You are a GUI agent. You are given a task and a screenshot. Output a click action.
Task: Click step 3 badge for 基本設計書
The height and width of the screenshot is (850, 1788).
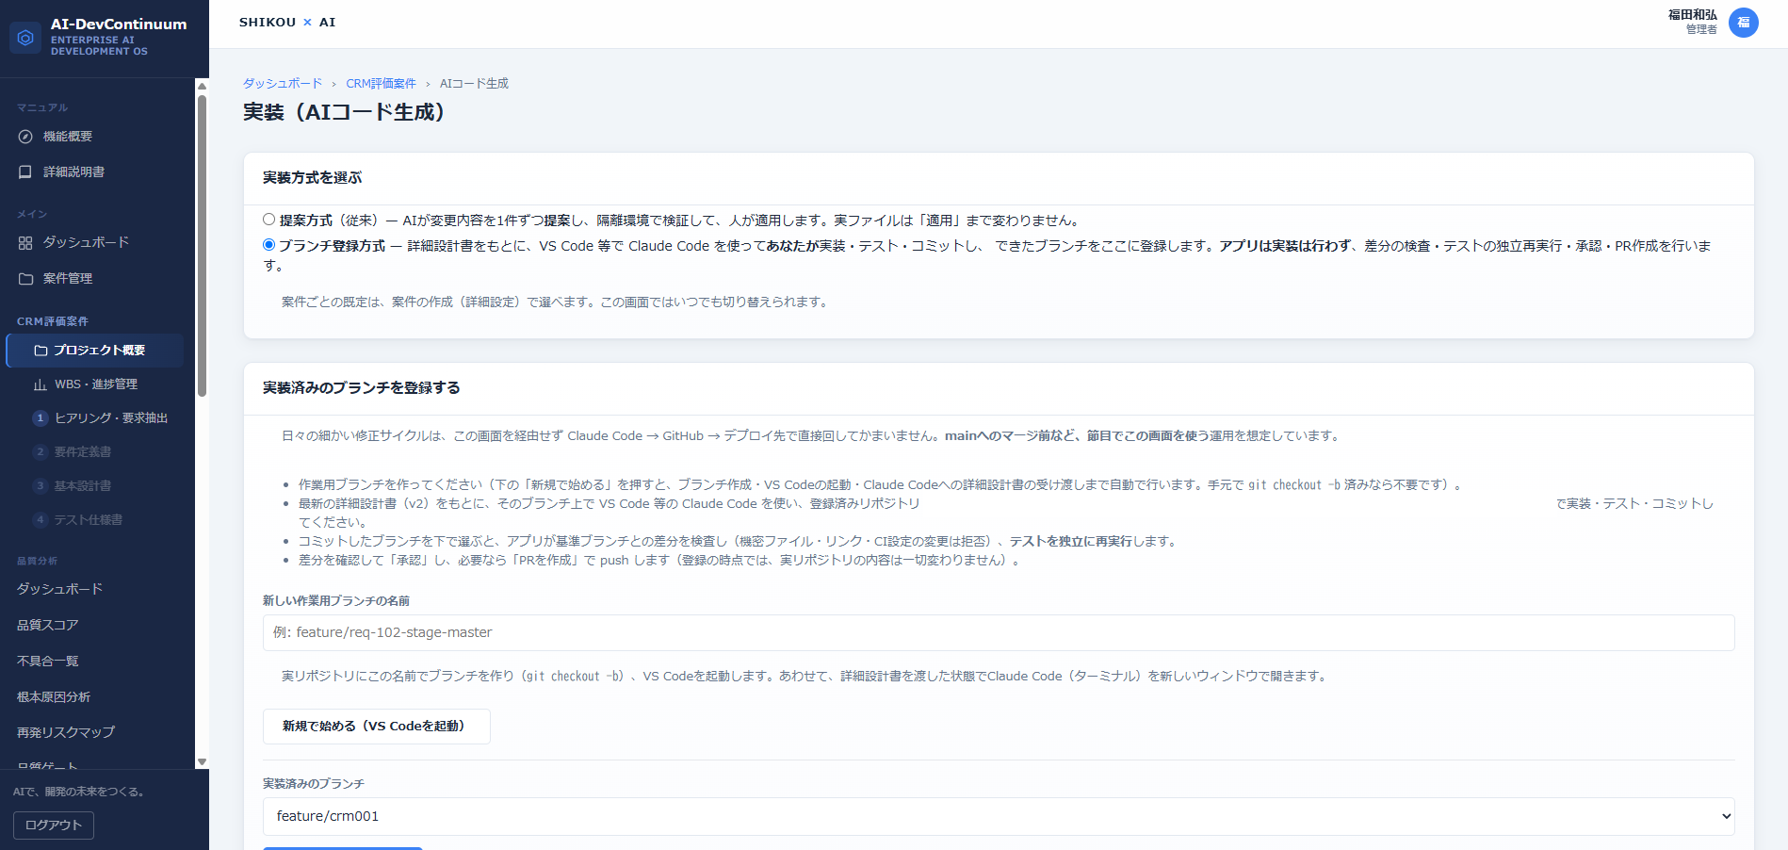[x=41, y=486]
